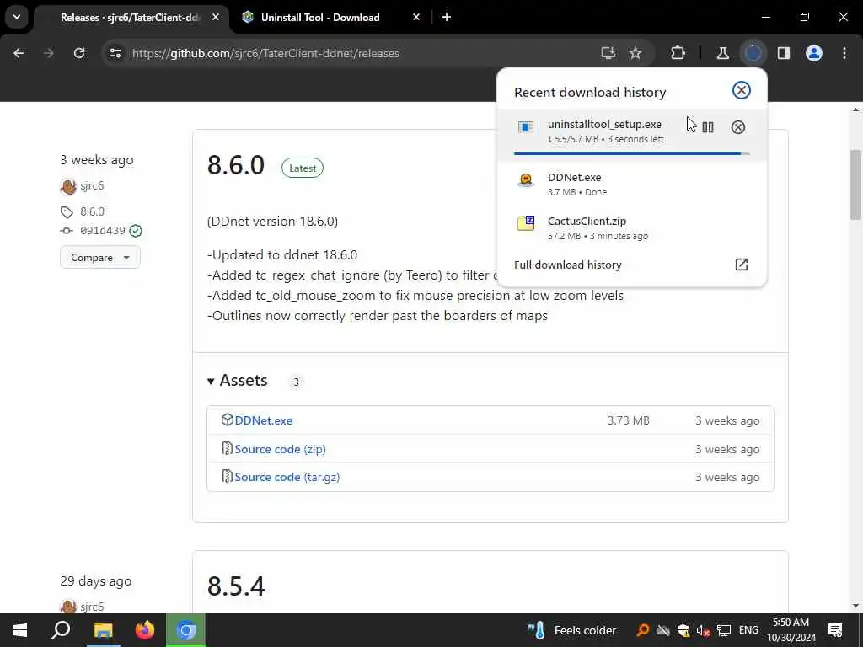The width and height of the screenshot is (863, 647).
Task: Open DDNet.exe entry in download history
Action: (x=632, y=184)
